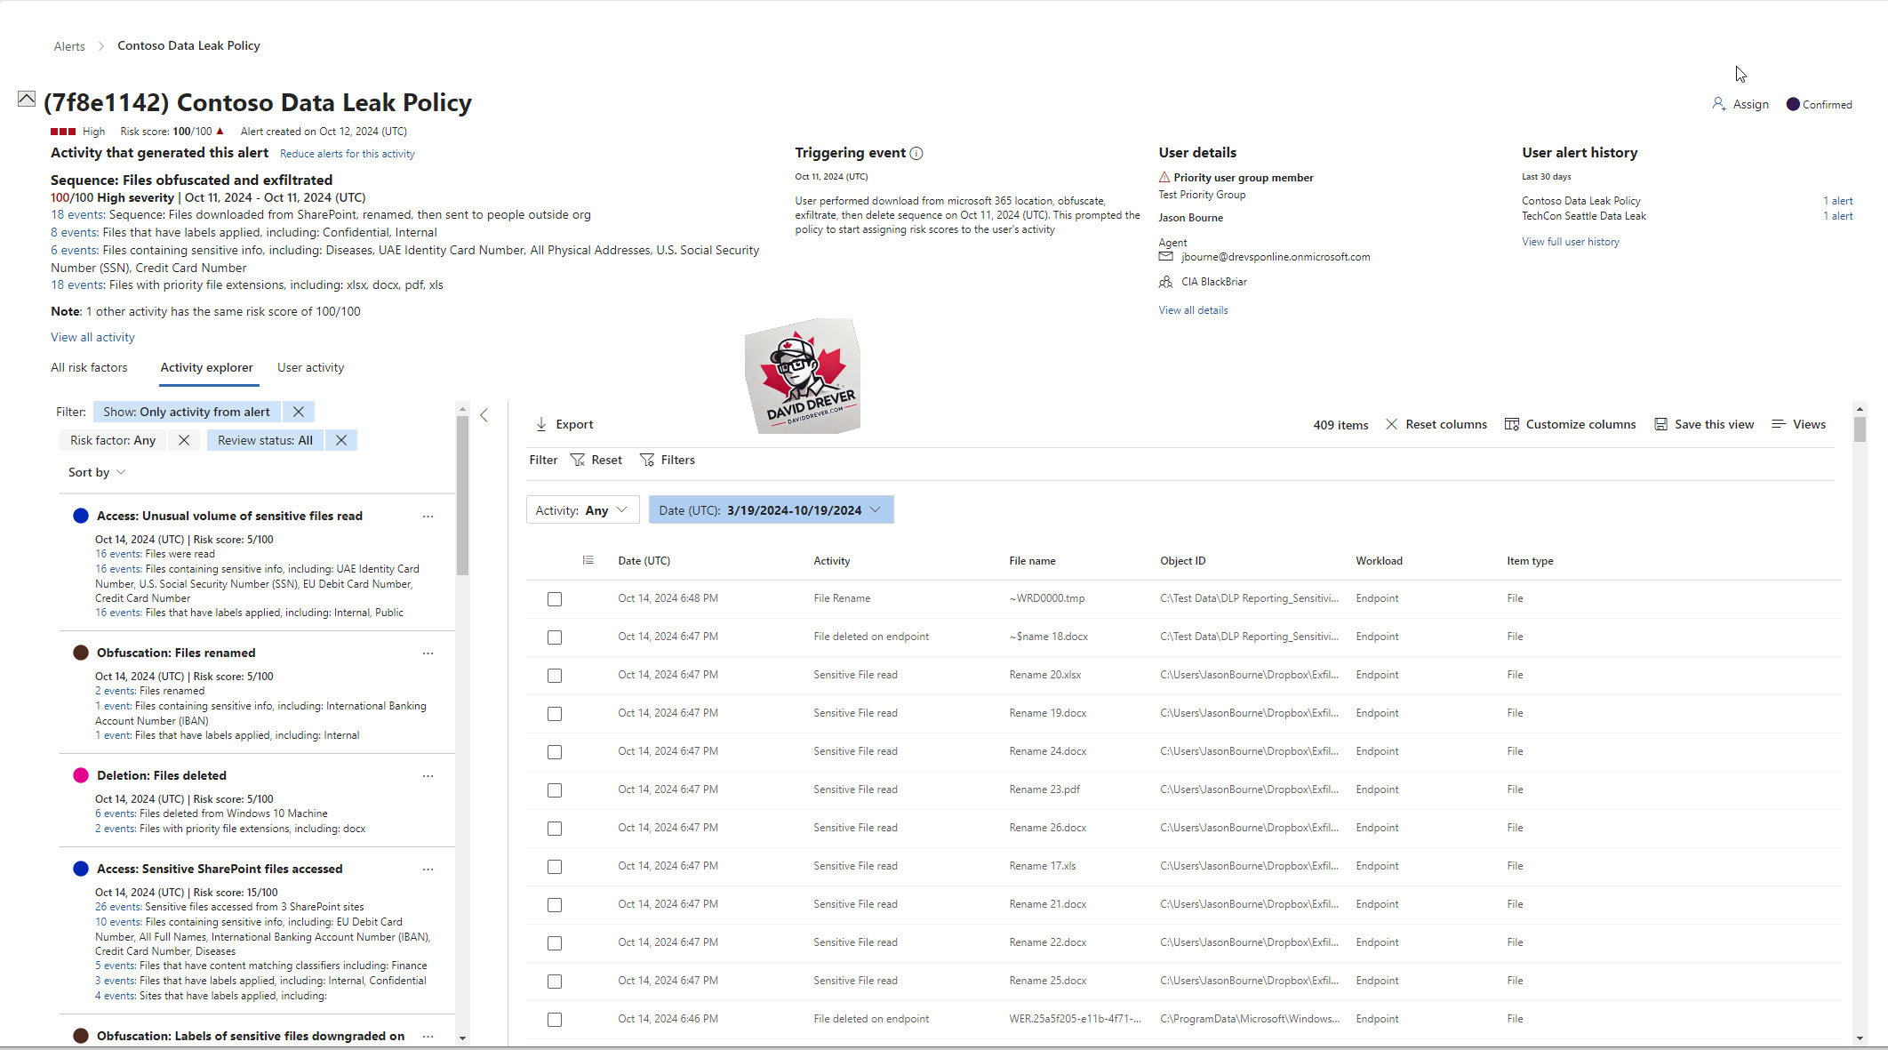Viewport: 1888px width, 1050px height.
Task: Open the Activity: Any filter dropdown
Action: pyautogui.click(x=582, y=510)
